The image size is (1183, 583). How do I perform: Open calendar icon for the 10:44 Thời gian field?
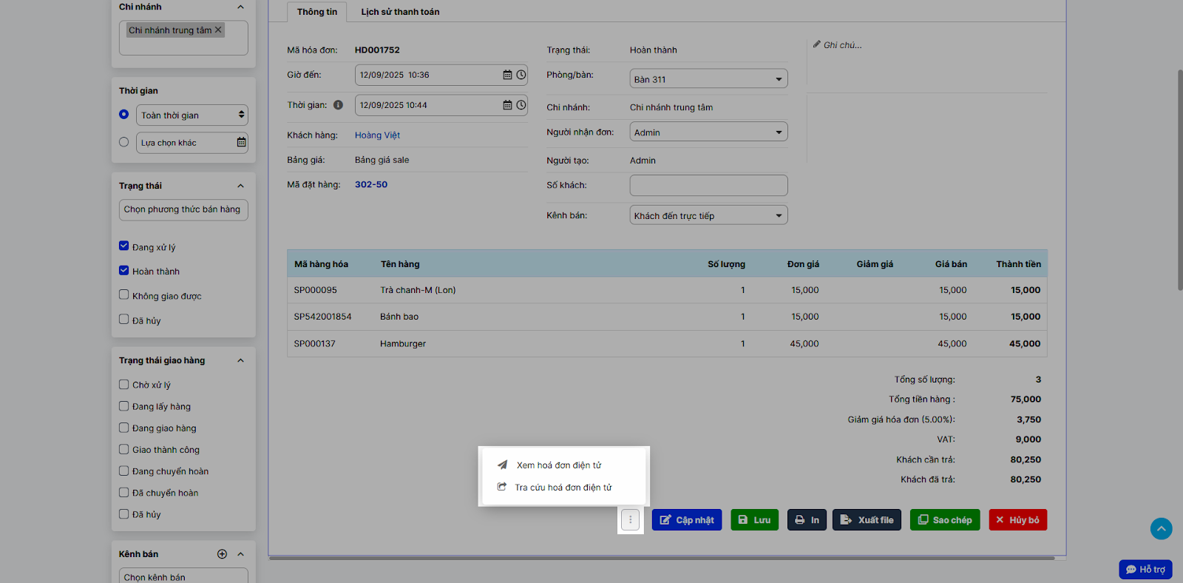coord(507,105)
